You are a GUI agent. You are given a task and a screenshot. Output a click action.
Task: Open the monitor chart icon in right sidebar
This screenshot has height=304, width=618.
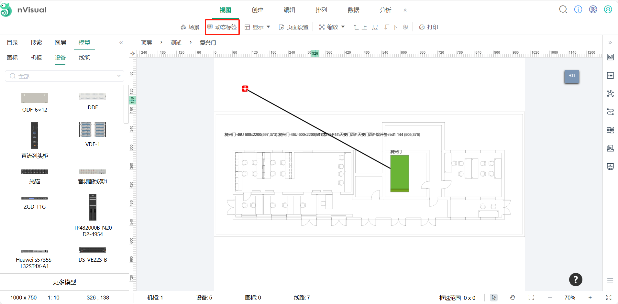pyautogui.click(x=610, y=167)
